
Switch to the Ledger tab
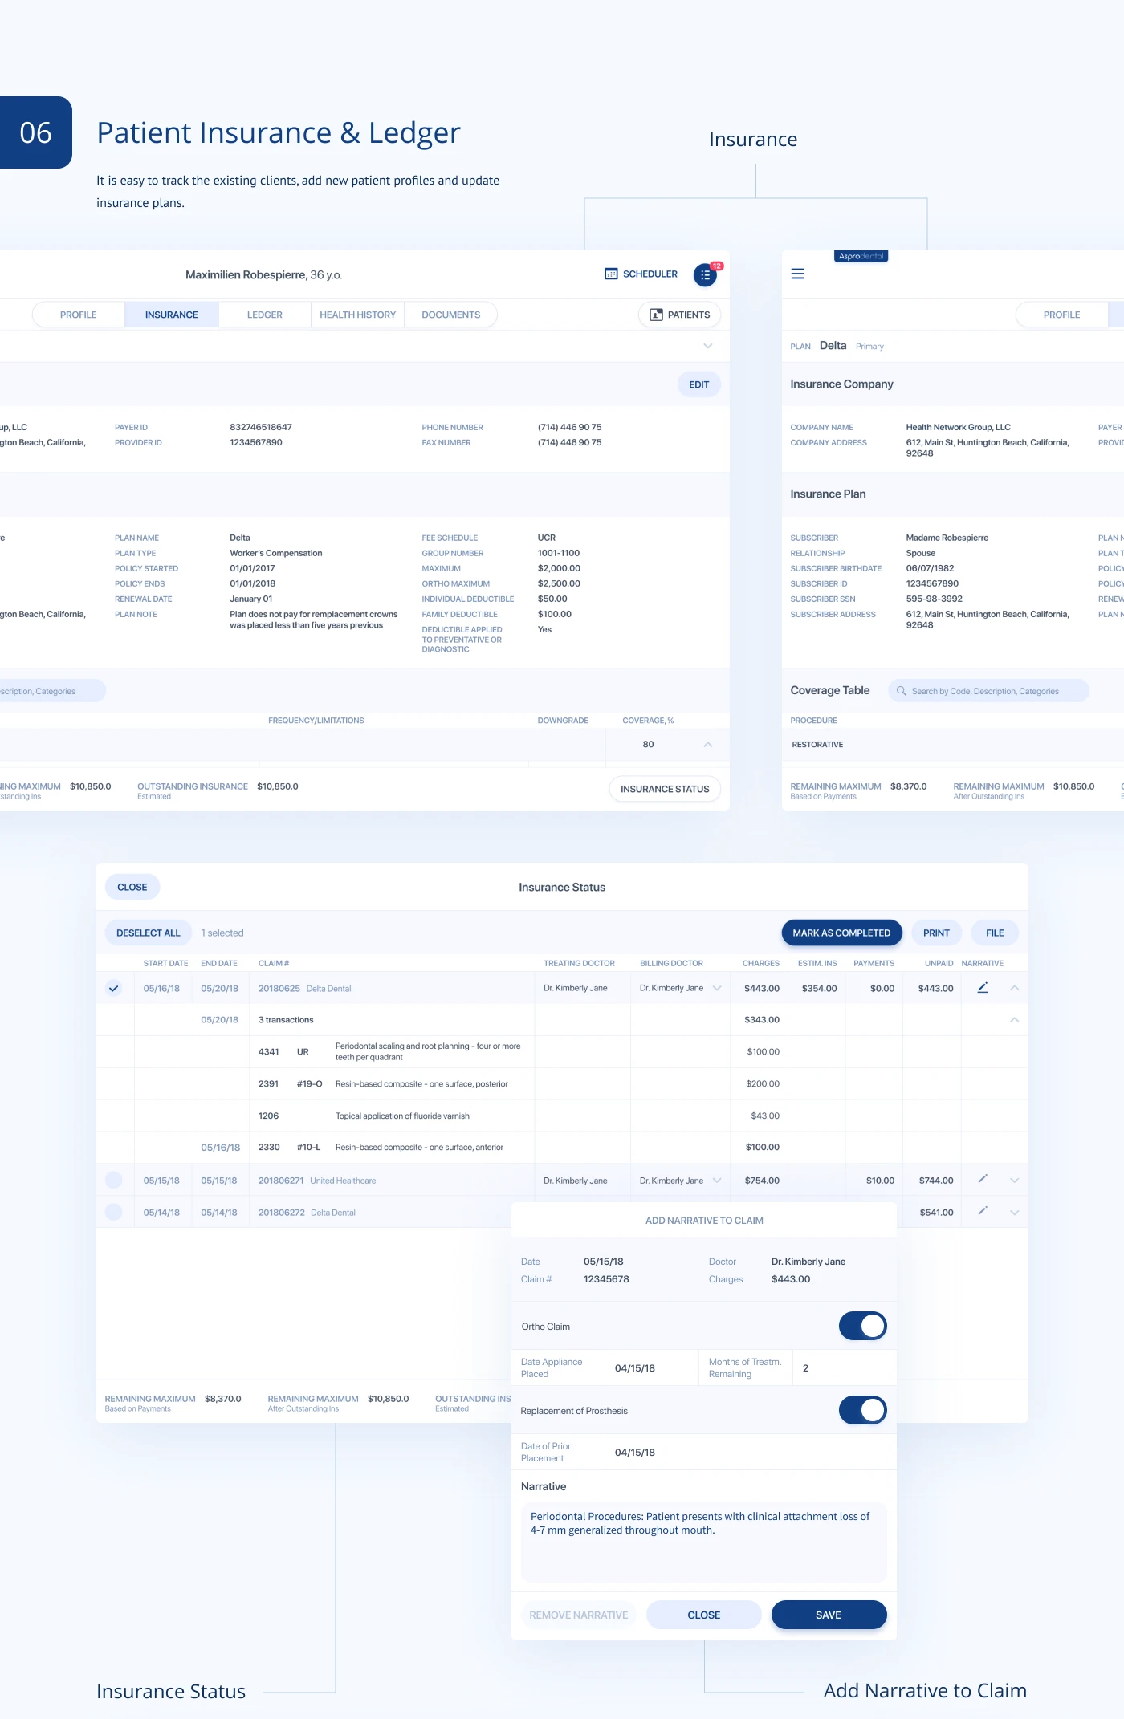[x=265, y=315]
